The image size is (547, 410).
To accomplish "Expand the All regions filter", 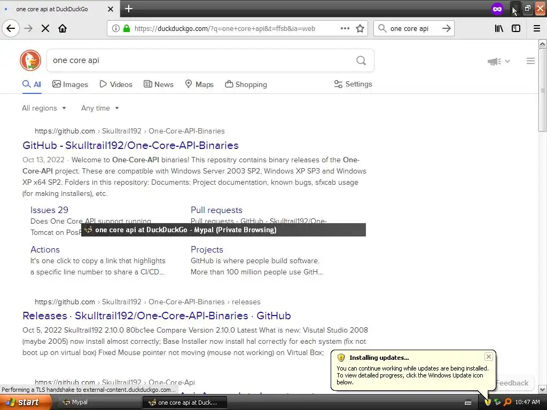I will click(x=44, y=108).
